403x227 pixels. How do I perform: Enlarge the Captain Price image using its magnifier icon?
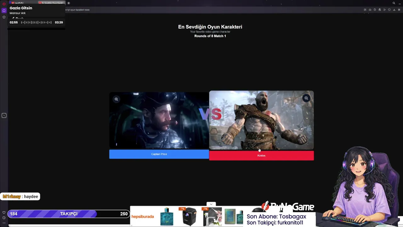point(116,99)
